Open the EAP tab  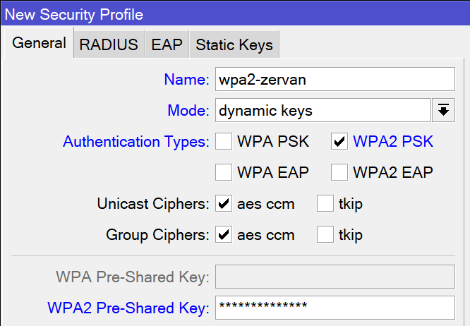(x=167, y=44)
